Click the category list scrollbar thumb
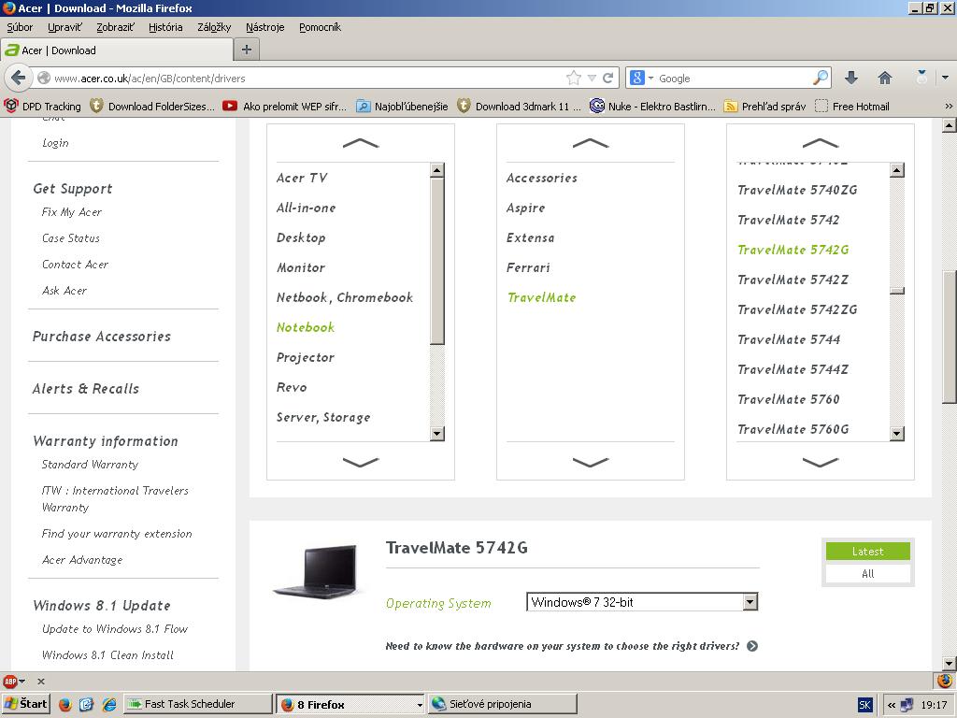This screenshot has width=957, height=718. pos(437,262)
